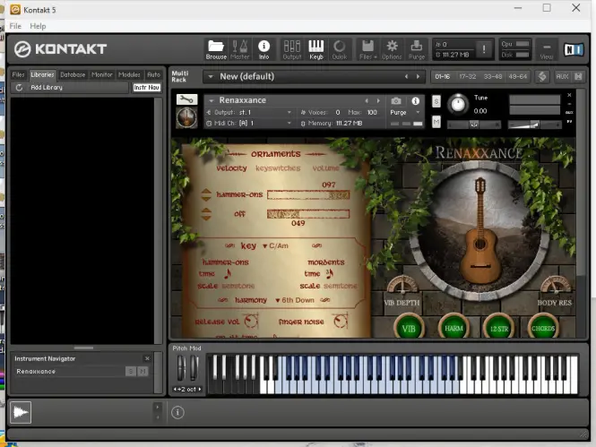Click the panic exclamation button

click(x=484, y=49)
